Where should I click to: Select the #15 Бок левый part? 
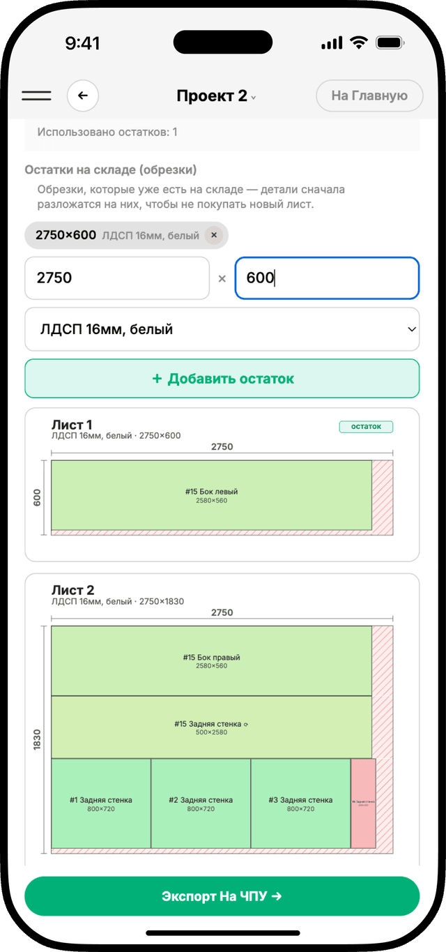[212, 495]
